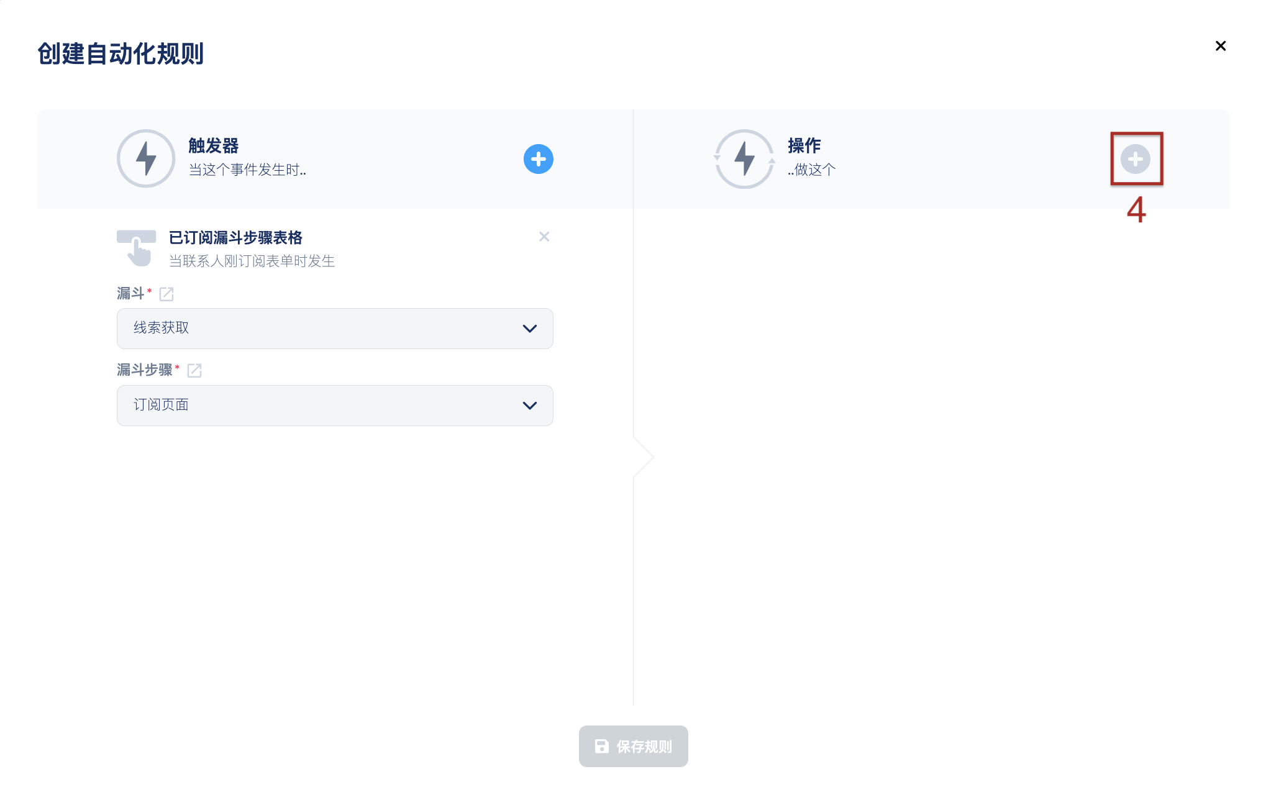Click the 当联系人刚订阅表单时发生 description
1266x805 pixels.
252,262
